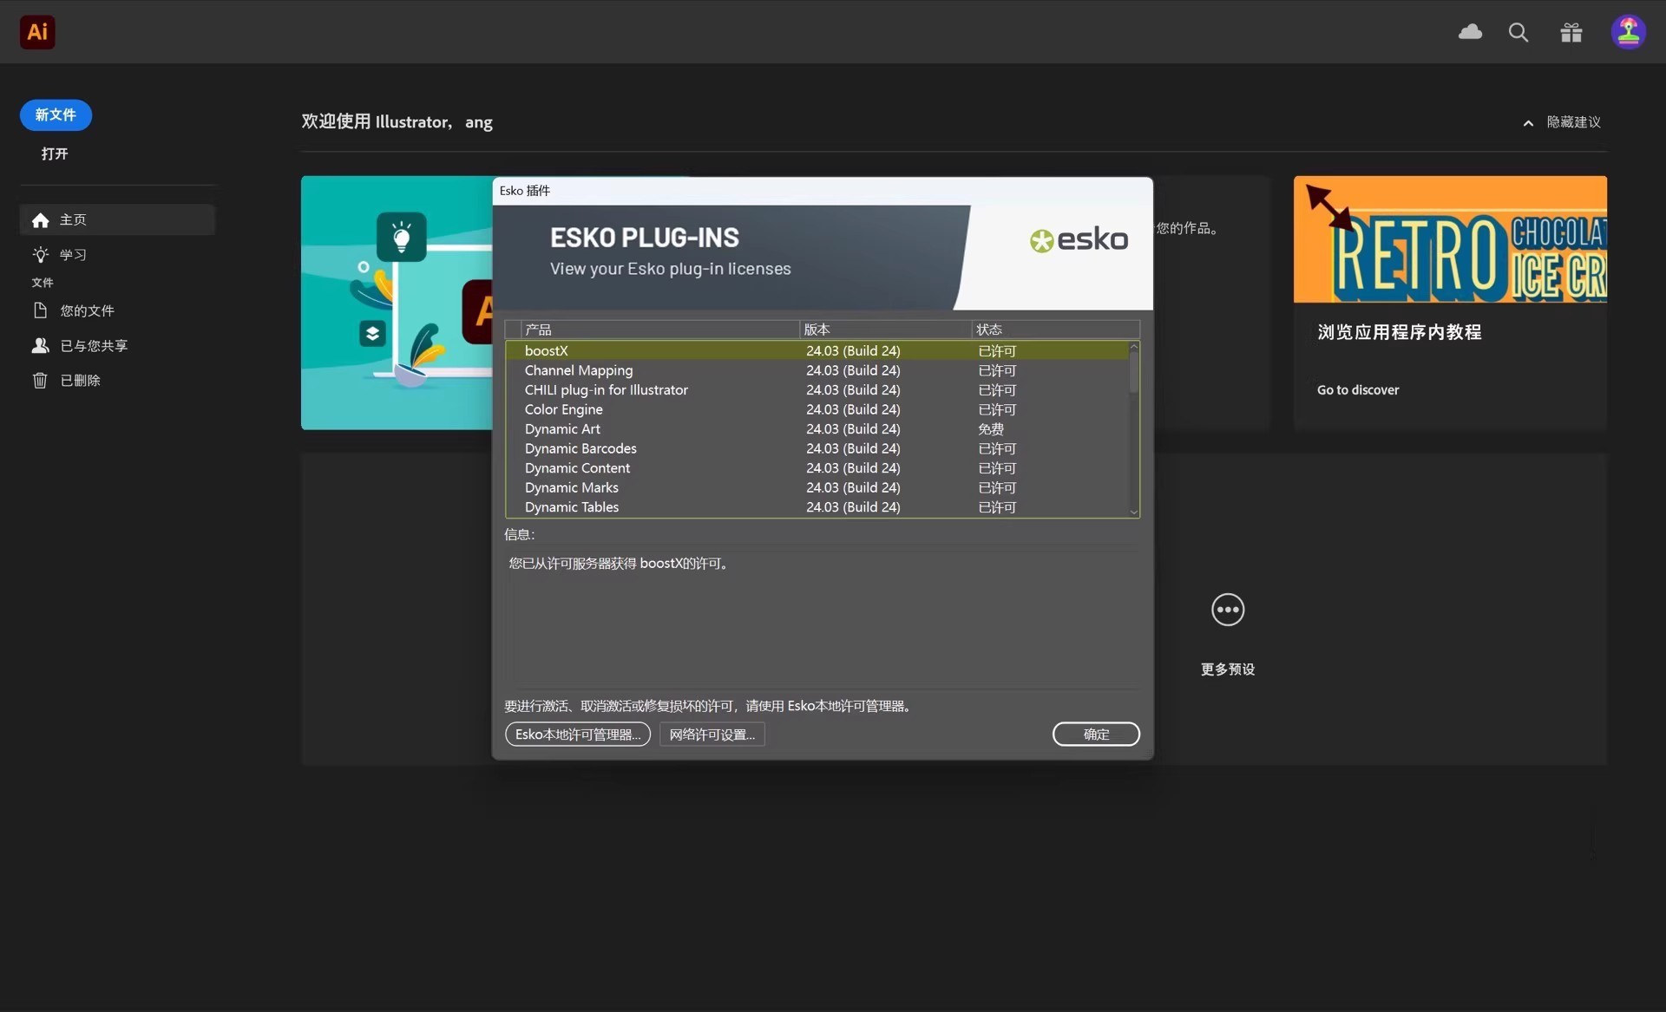1666x1012 pixels.
Task: Select the Channel Mapping plug-in row
Action: [x=817, y=370]
